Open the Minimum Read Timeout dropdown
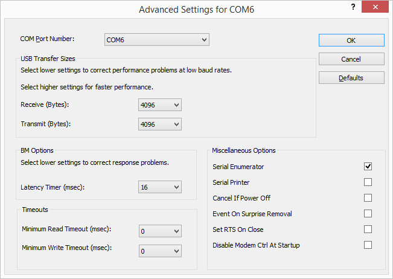The height and width of the screenshot is (279, 393). pyautogui.click(x=160, y=231)
